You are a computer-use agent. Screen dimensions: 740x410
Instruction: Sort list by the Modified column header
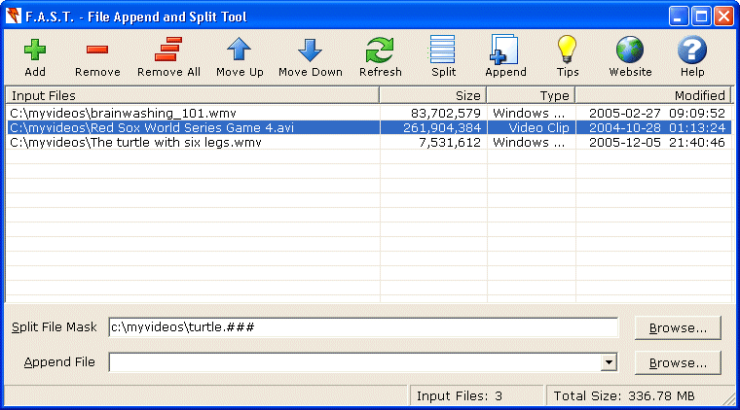coord(652,95)
